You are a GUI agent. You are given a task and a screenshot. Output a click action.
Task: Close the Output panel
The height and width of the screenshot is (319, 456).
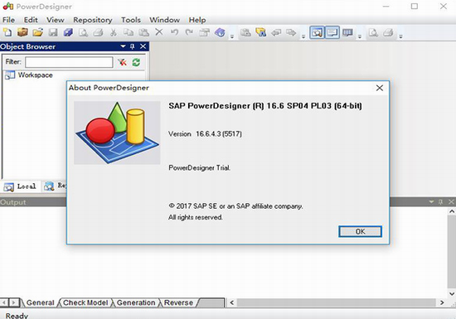(451, 201)
